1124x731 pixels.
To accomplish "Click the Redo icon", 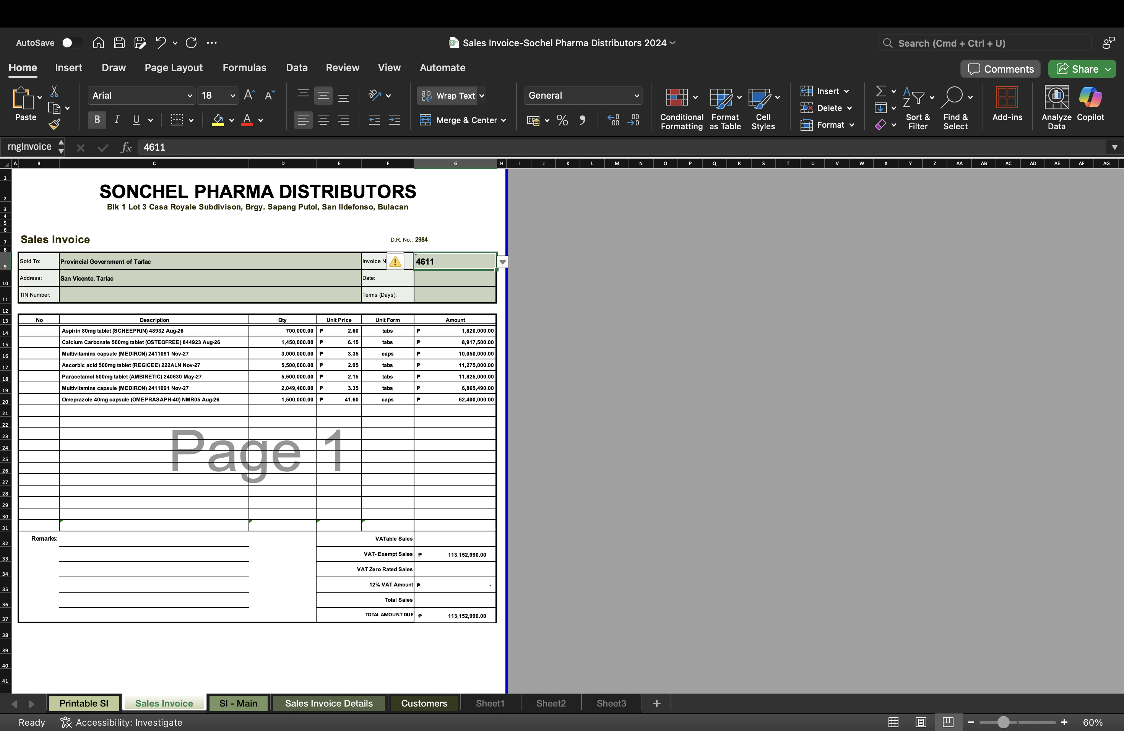I will tap(191, 43).
